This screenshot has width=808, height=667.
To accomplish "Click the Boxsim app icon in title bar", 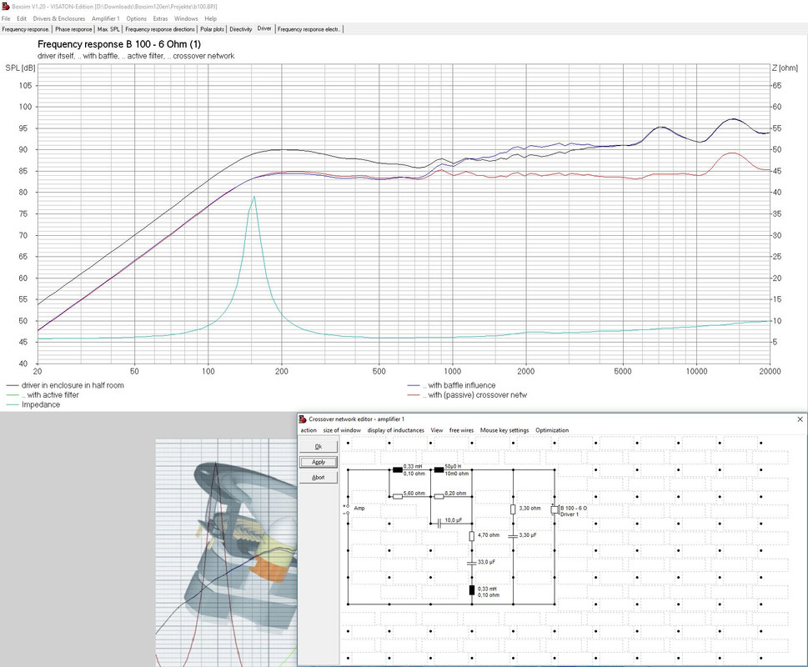I will coord(6,7).
